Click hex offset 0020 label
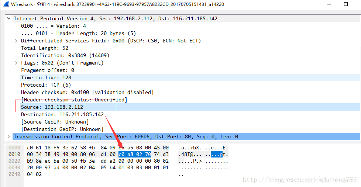This screenshot has height=187, width=361. click(14, 161)
